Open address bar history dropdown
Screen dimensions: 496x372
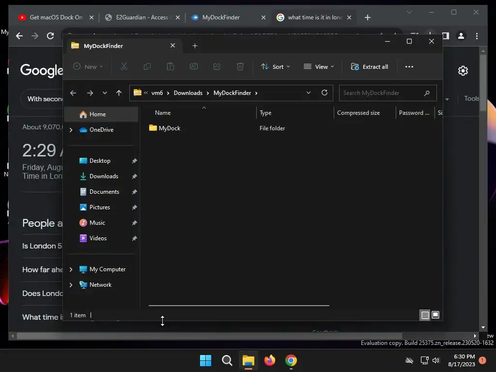[x=309, y=93]
